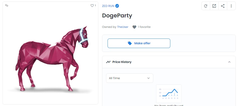This screenshot has height=106, width=239.
Task: Open the TheUser owner profile link
Action: [123, 27]
